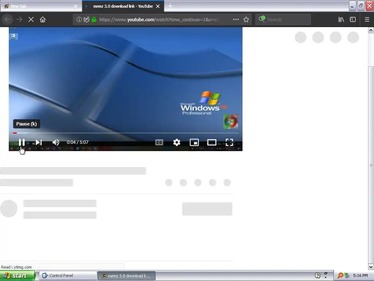374x281 pixels.
Task: Open the Library bookmarks and history icon
Action: (341, 20)
